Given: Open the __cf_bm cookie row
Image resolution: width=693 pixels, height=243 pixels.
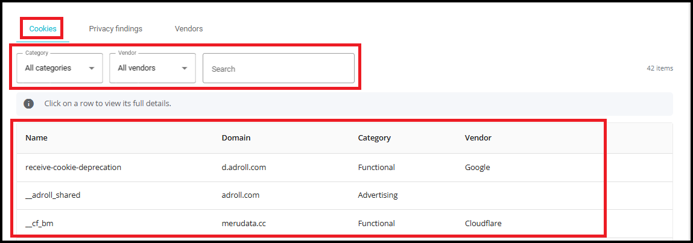Looking at the screenshot, I should click(345, 224).
